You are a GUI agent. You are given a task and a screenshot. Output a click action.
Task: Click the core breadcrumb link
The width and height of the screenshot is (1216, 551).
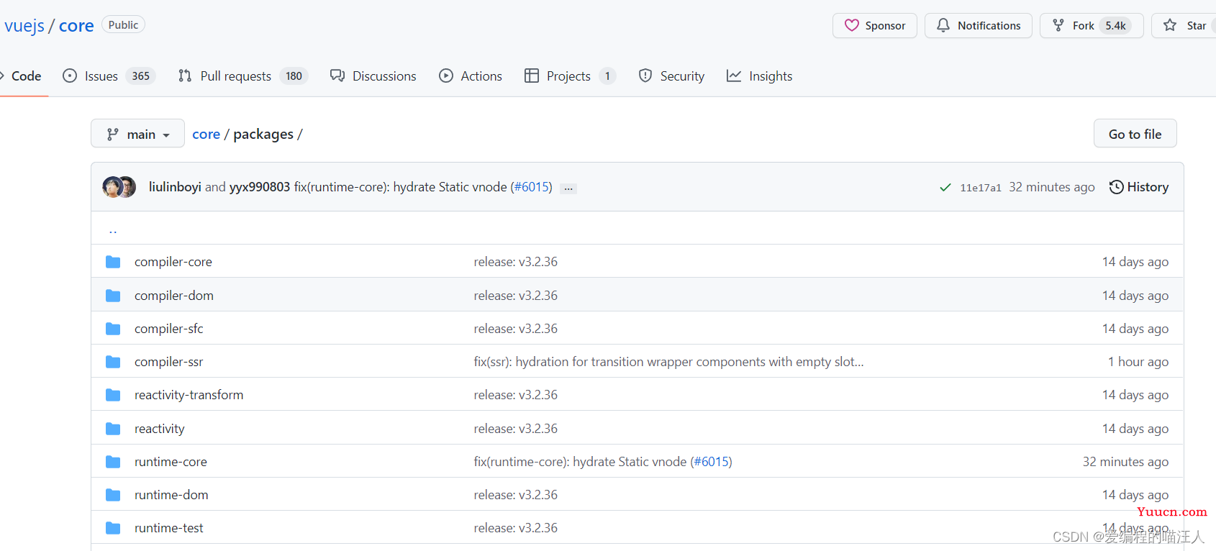(x=206, y=134)
